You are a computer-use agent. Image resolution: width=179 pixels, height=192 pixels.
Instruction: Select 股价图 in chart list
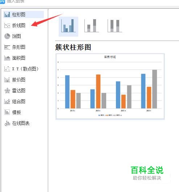(18, 80)
